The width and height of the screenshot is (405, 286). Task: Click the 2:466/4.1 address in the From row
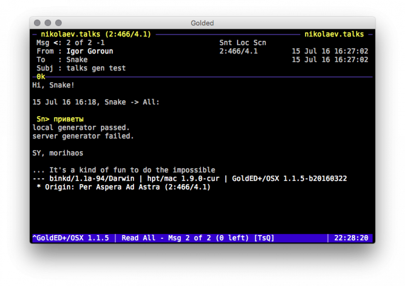[x=238, y=51]
